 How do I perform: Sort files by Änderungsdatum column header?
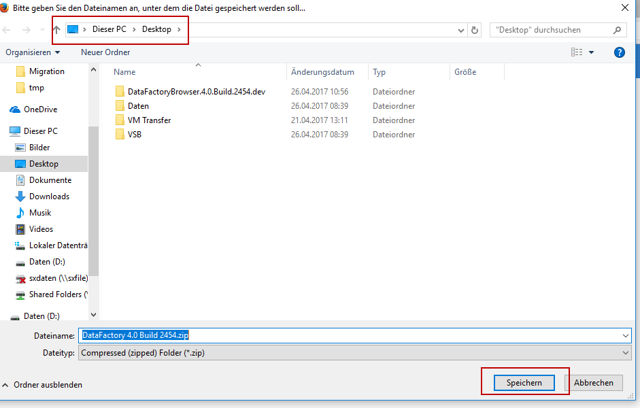coord(322,72)
